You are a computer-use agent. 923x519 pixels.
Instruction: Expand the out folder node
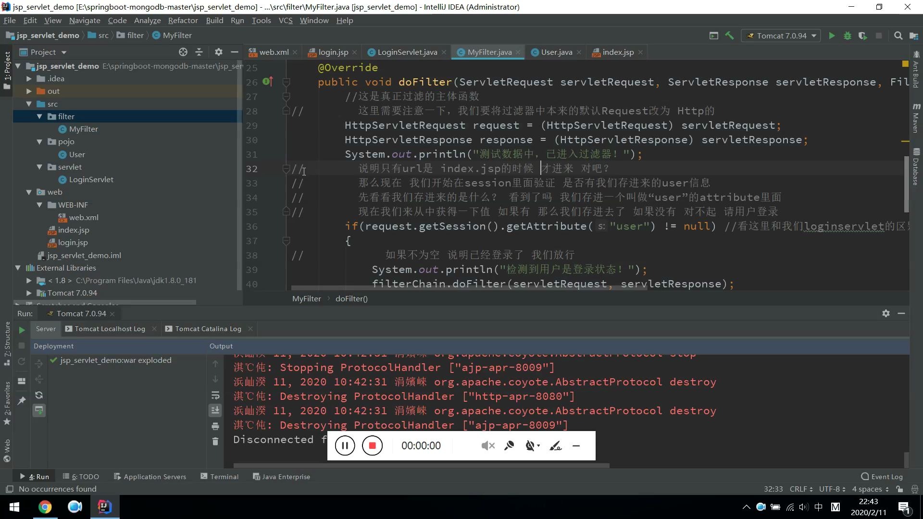[29, 91]
